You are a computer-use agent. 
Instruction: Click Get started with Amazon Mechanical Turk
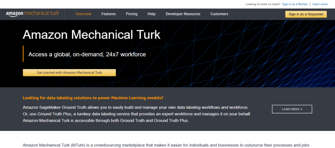tap(69, 73)
